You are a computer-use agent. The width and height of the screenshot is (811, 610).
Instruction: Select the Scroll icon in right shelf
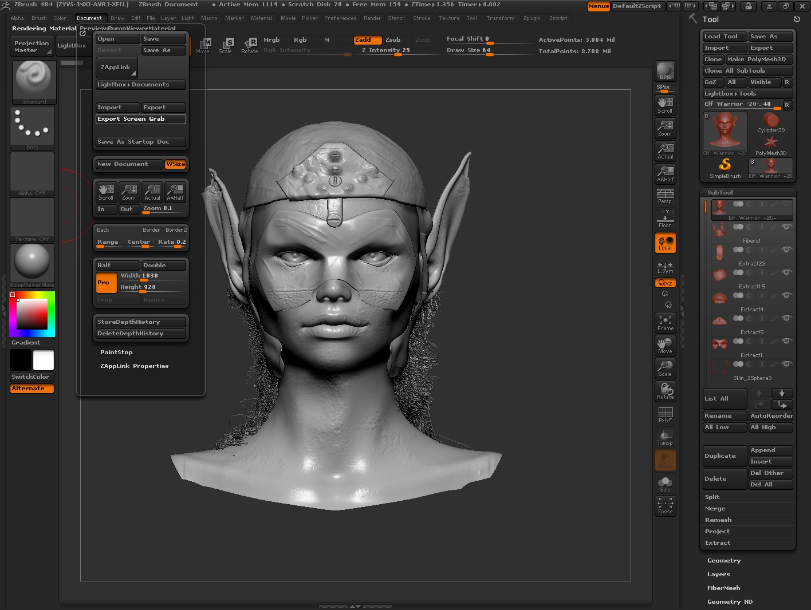pyautogui.click(x=665, y=105)
